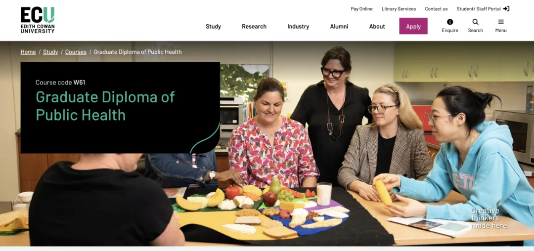534x251 pixels.
Task: Open the Enquire info icon
Action: tap(450, 22)
